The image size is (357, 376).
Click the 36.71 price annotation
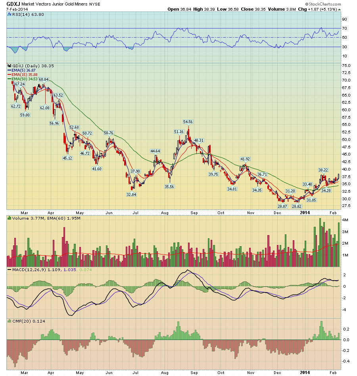click(262, 174)
